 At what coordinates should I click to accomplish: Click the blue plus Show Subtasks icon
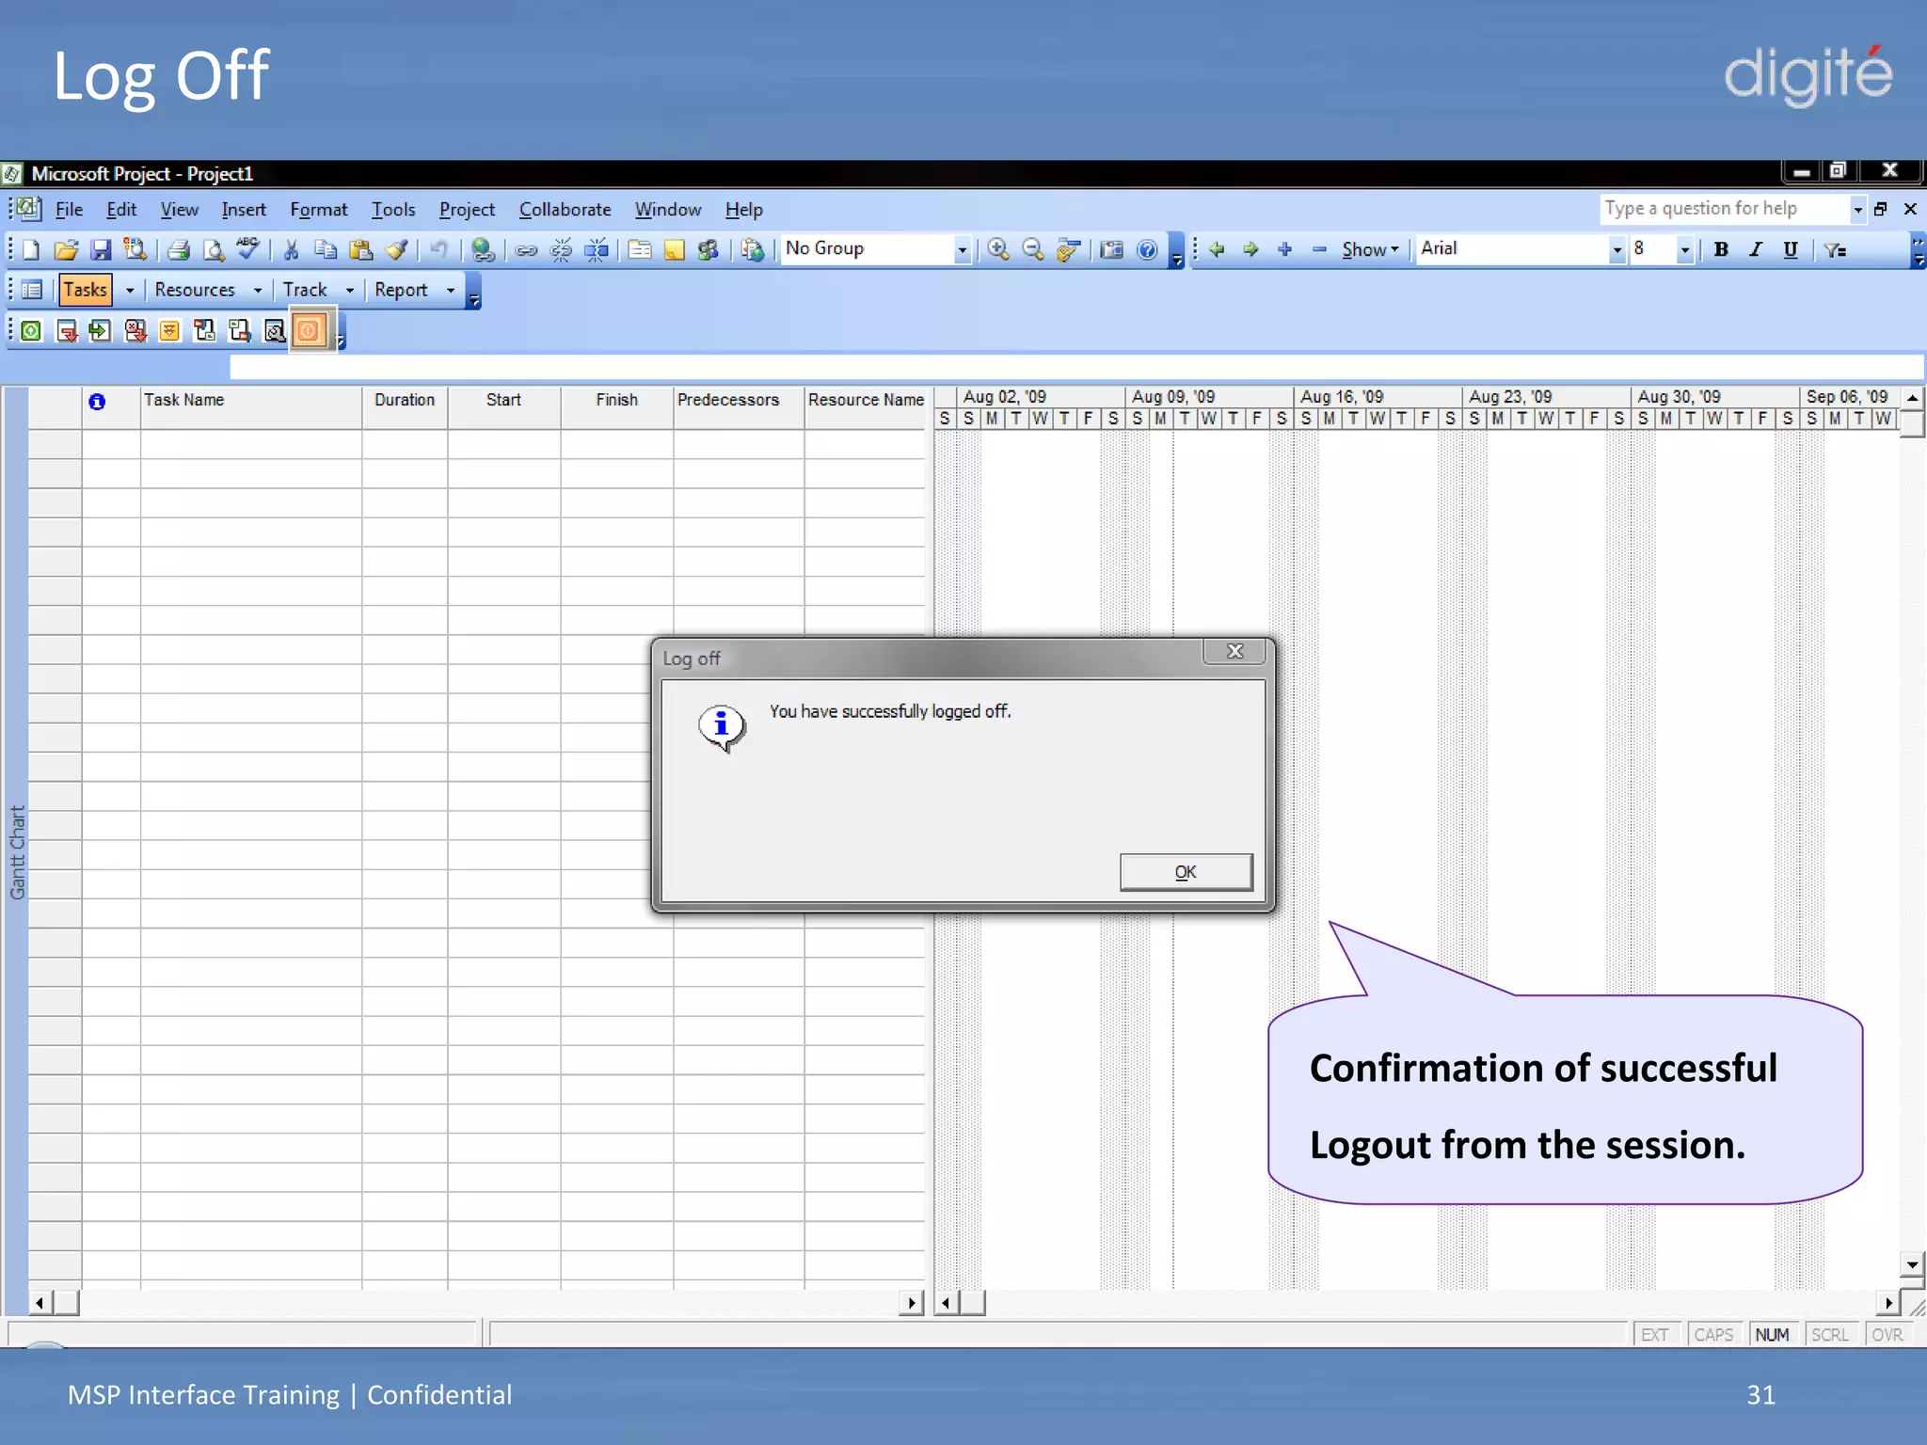(1285, 249)
